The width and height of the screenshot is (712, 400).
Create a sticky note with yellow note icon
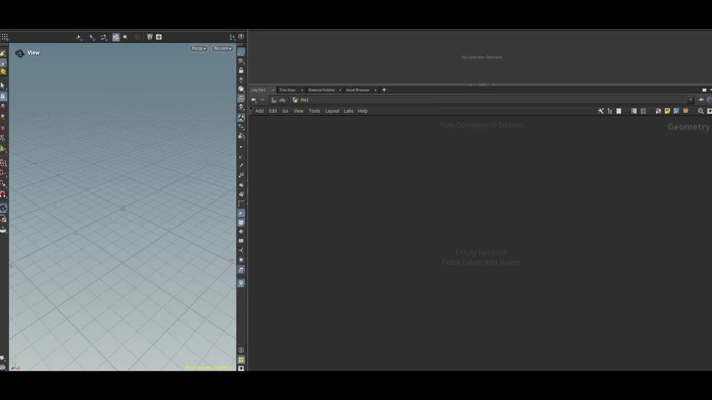click(x=667, y=111)
